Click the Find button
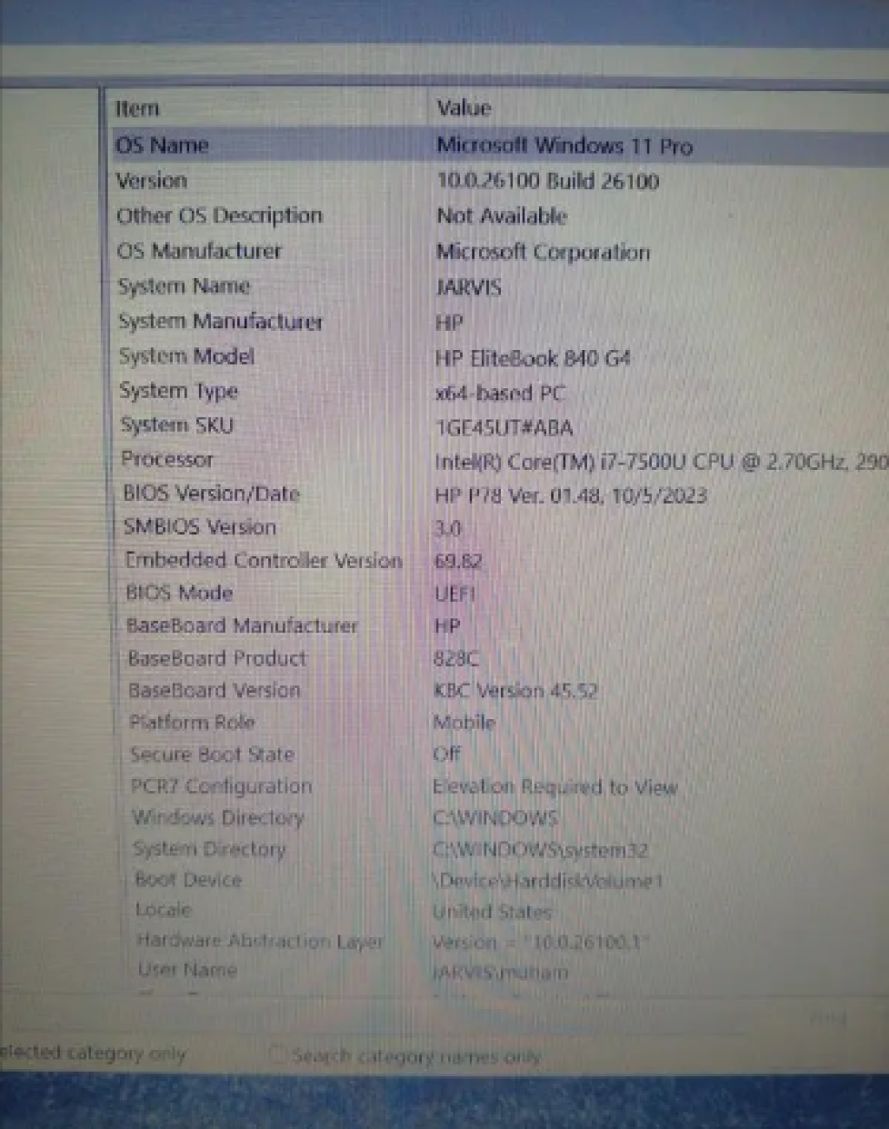 [x=827, y=1018]
